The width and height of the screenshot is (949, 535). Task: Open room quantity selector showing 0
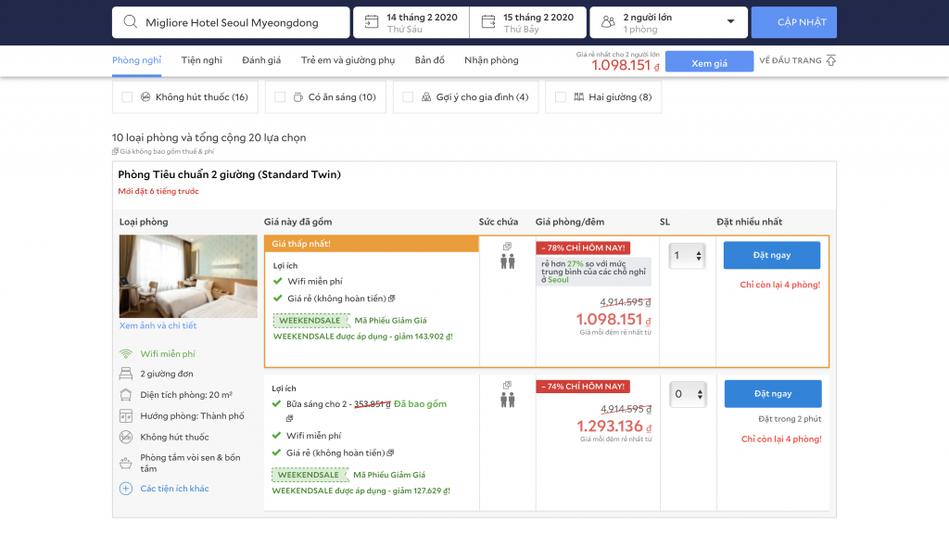tap(688, 394)
